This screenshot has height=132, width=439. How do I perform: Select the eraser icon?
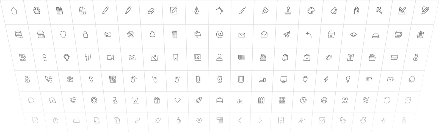pyautogui.click(x=151, y=11)
